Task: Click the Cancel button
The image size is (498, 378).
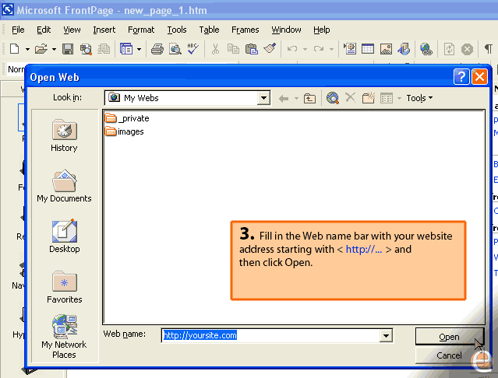Action: (x=449, y=355)
